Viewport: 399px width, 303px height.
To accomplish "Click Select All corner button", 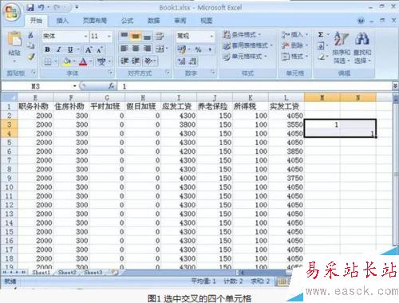I will 10,97.
